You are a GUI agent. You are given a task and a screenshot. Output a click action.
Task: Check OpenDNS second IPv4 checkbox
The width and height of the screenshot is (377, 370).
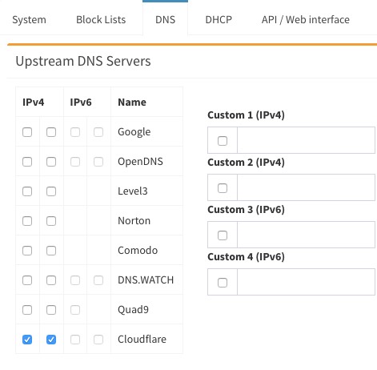(51, 162)
